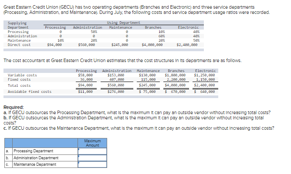Viewport: 291px width, 174px height.
Task: Click Maintenance avoidable fixed cost $75,000
Action: (x=147, y=92)
